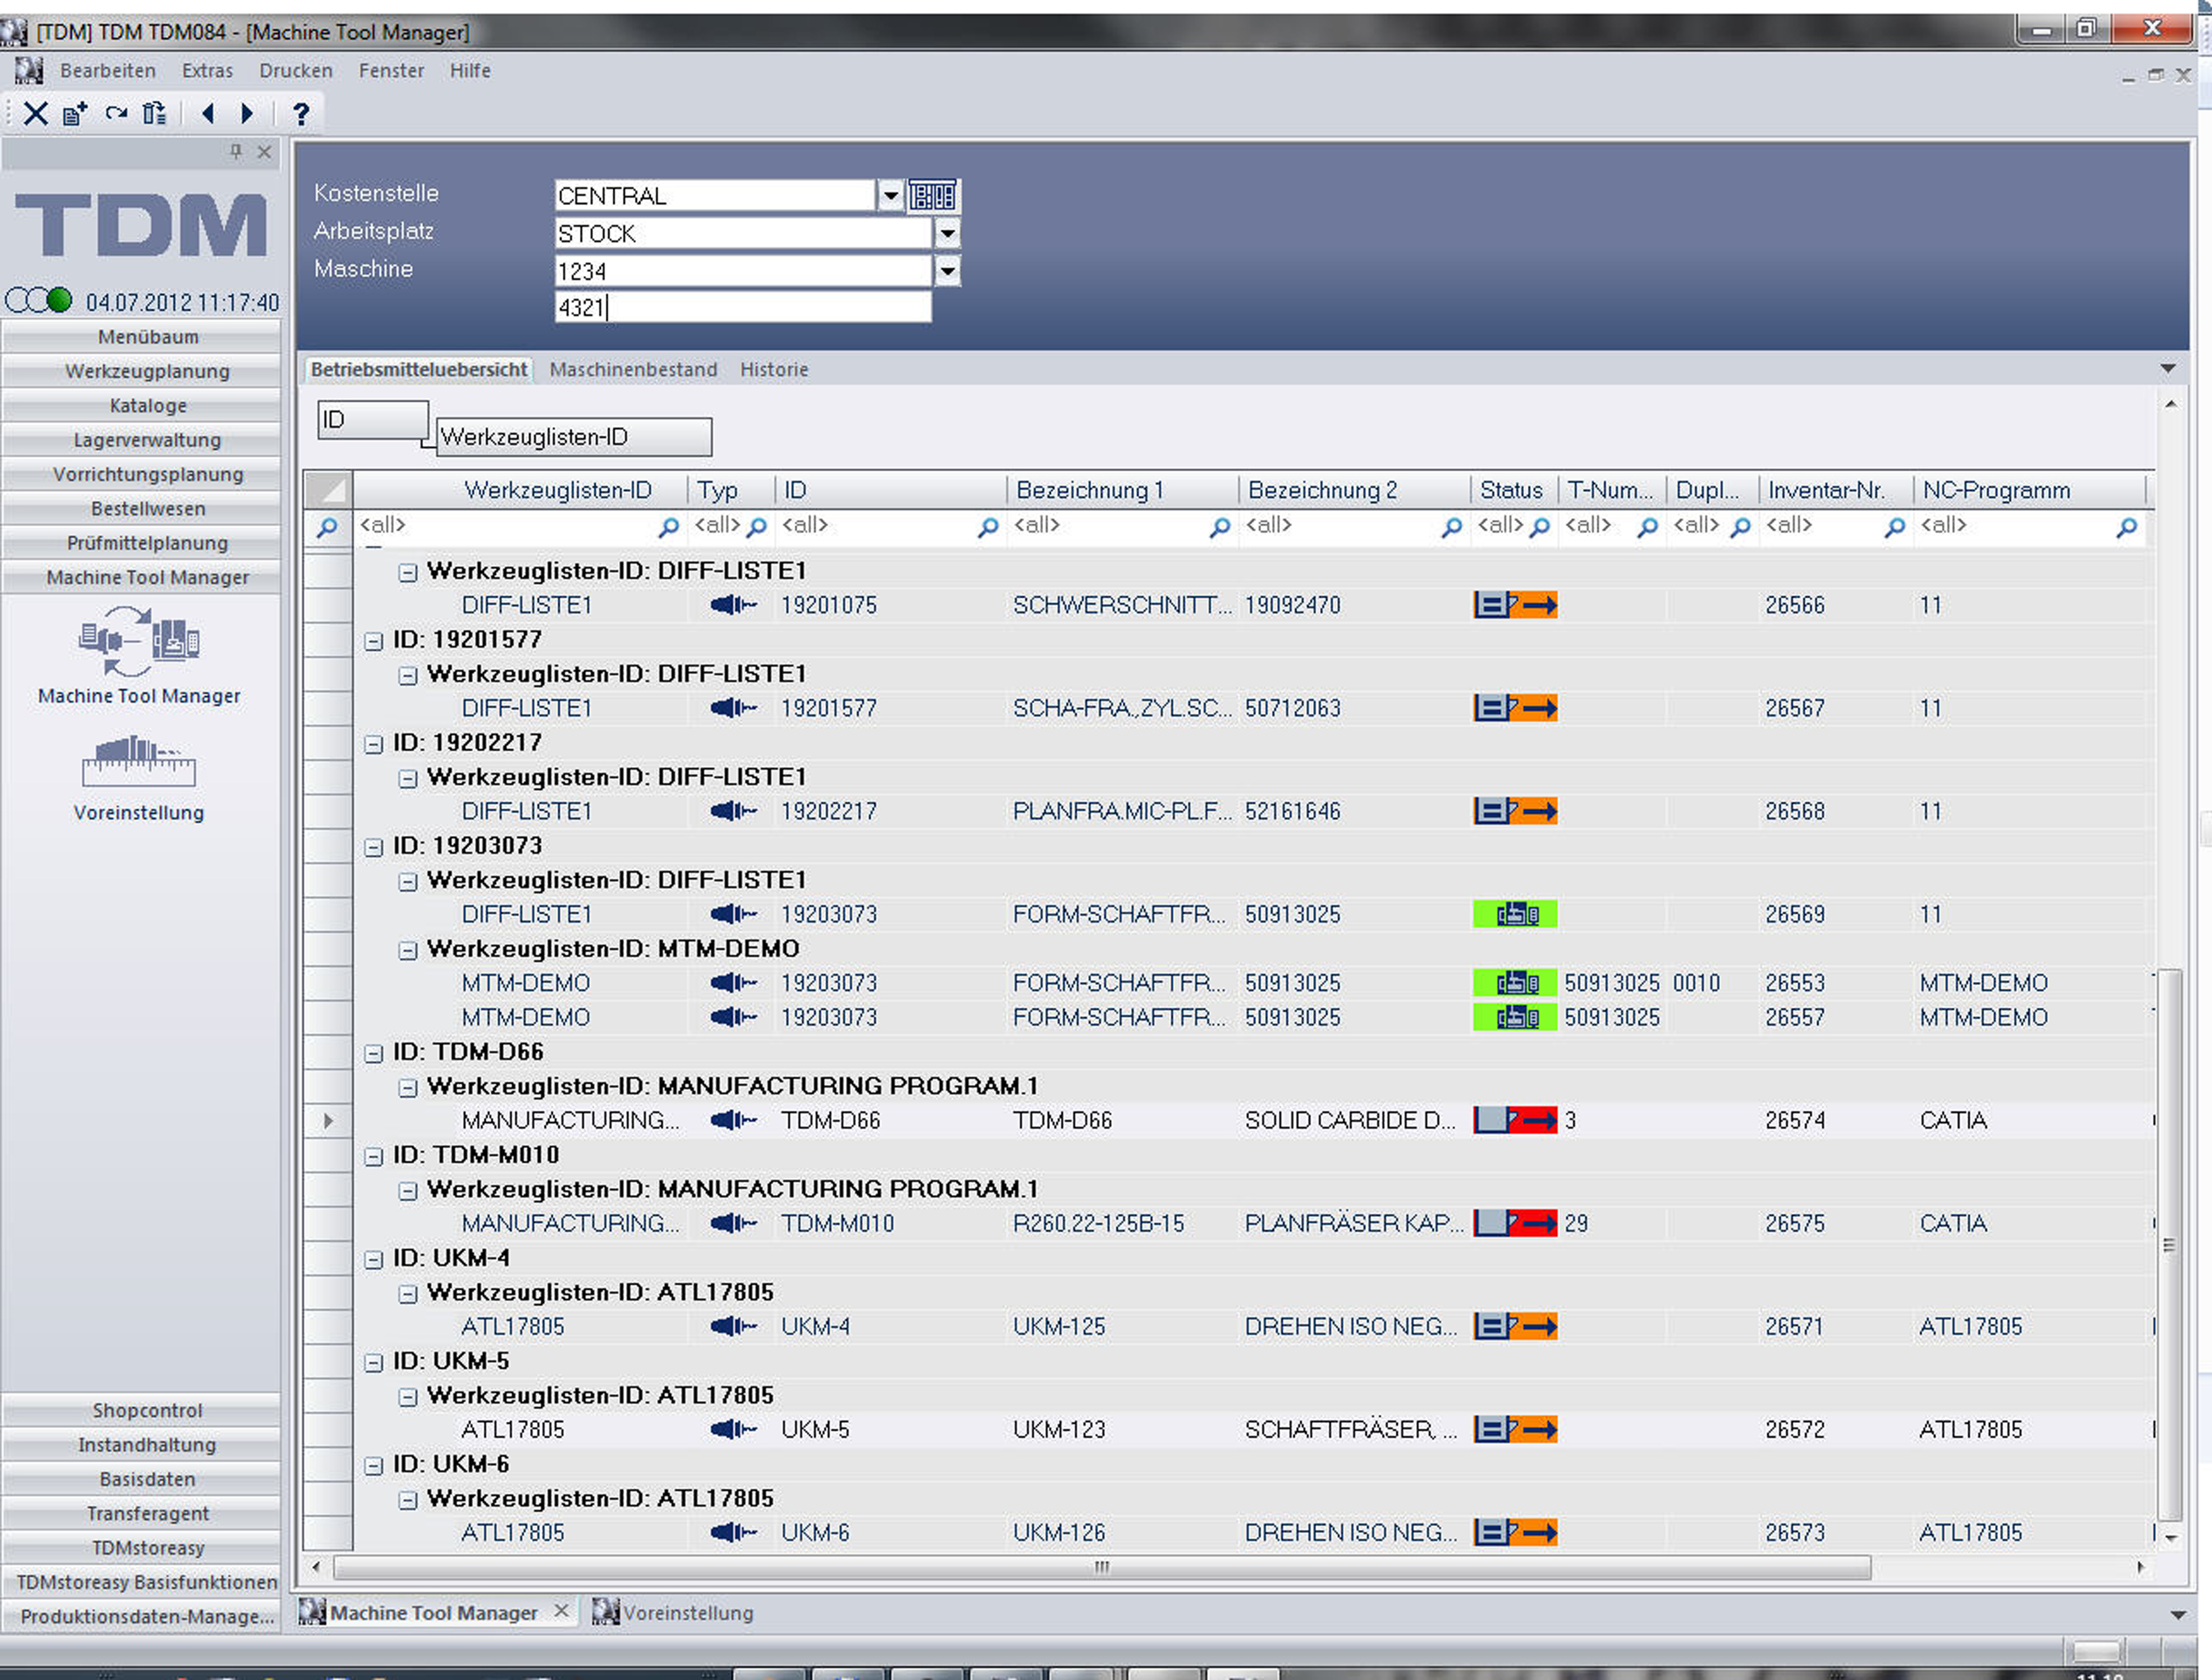The width and height of the screenshot is (2212, 1680).
Task: Switch to the Maschinenbestand tab
Action: [x=633, y=370]
